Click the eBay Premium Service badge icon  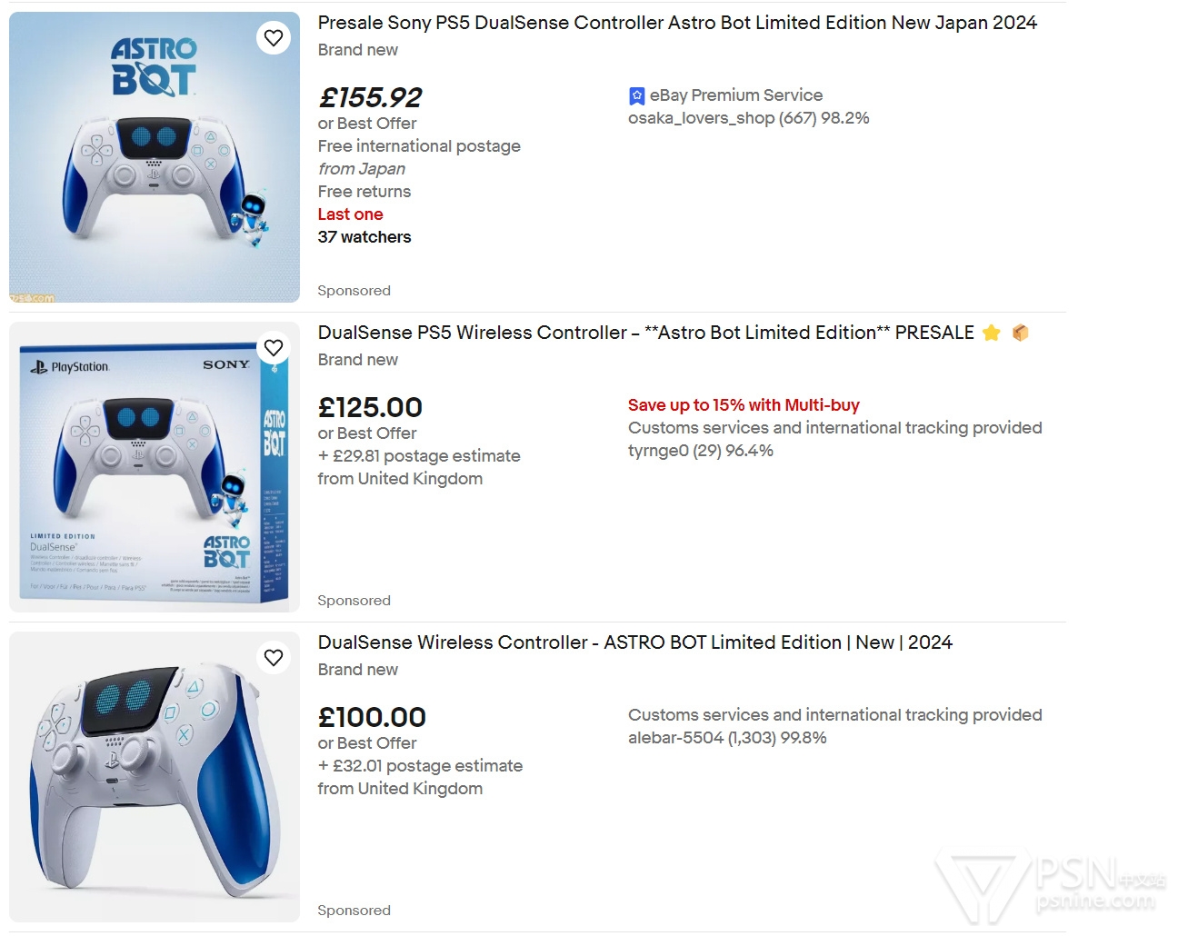pyautogui.click(x=636, y=95)
